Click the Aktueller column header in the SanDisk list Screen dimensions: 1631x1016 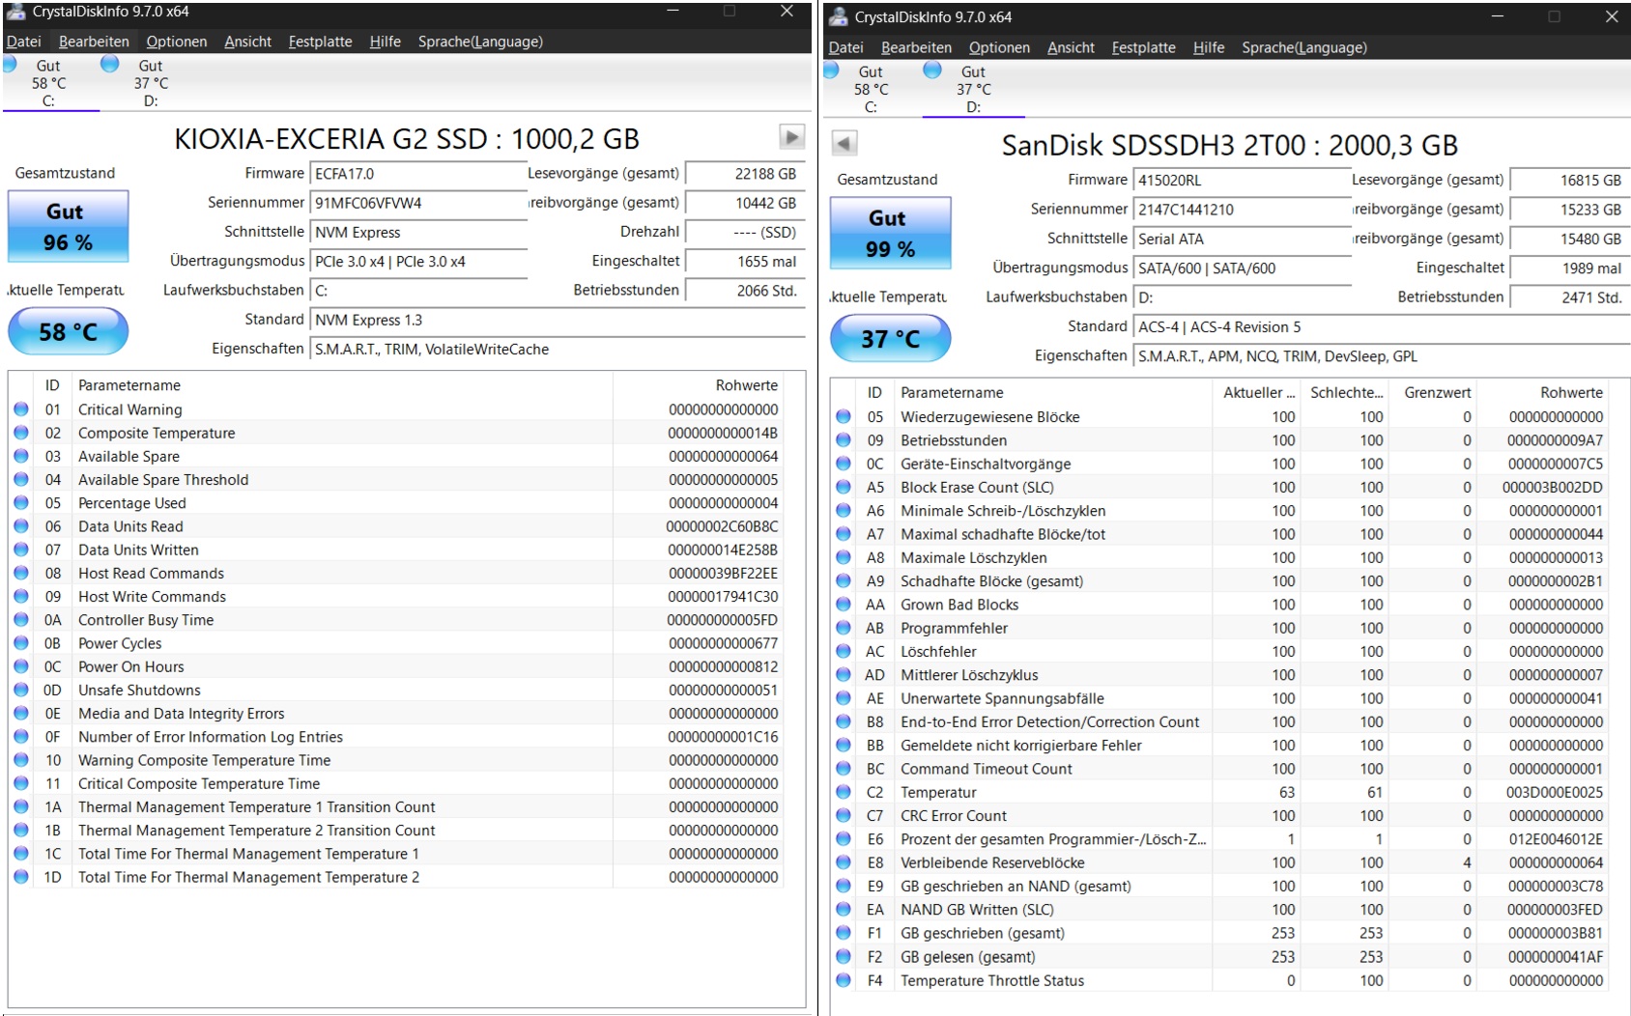point(1258,392)
